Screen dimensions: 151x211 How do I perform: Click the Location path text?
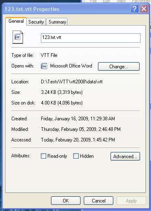72,82
